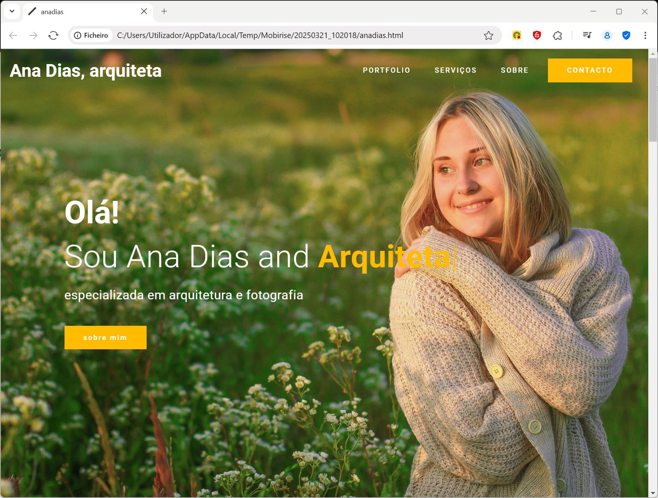The image size is (658, 498).
Task: Click the CONTACTO button
Action: 590,70
